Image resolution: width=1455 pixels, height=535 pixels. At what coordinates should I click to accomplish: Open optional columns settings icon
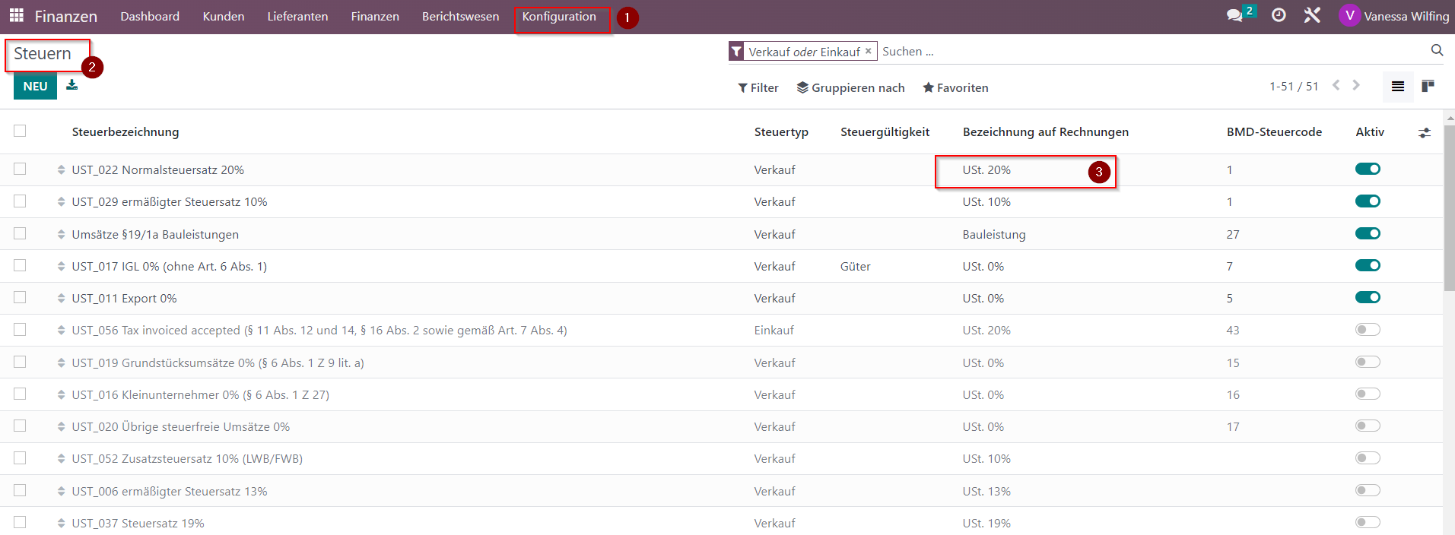tap(1425, 132)
